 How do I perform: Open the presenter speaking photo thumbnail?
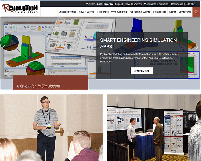coord(51,127)
